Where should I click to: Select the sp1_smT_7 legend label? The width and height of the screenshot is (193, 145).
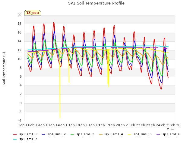click(x=28, y=139)
